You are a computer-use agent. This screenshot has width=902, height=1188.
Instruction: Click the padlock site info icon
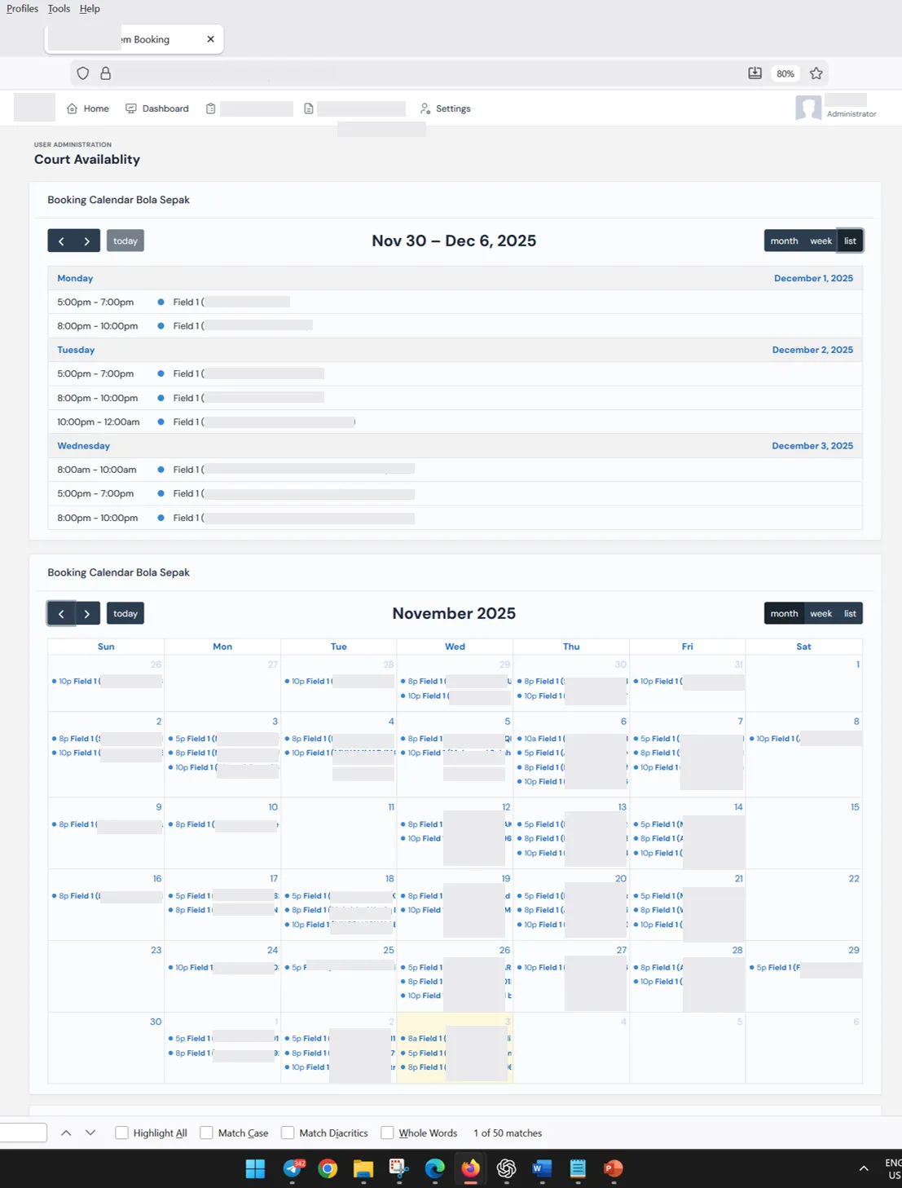(x=105, y=73)
